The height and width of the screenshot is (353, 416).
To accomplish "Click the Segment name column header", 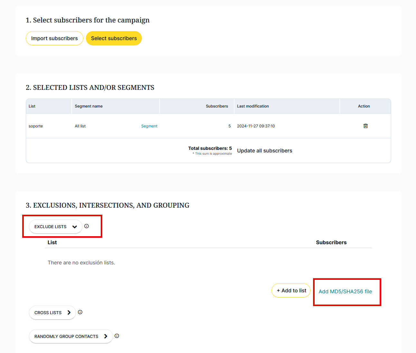I will pos(89,106).
